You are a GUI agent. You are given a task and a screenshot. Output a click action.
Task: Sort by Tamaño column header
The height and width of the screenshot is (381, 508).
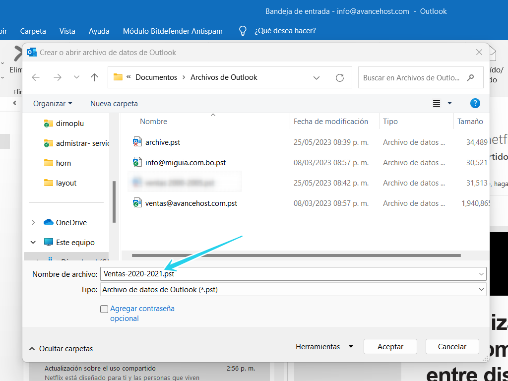[470, 122]
